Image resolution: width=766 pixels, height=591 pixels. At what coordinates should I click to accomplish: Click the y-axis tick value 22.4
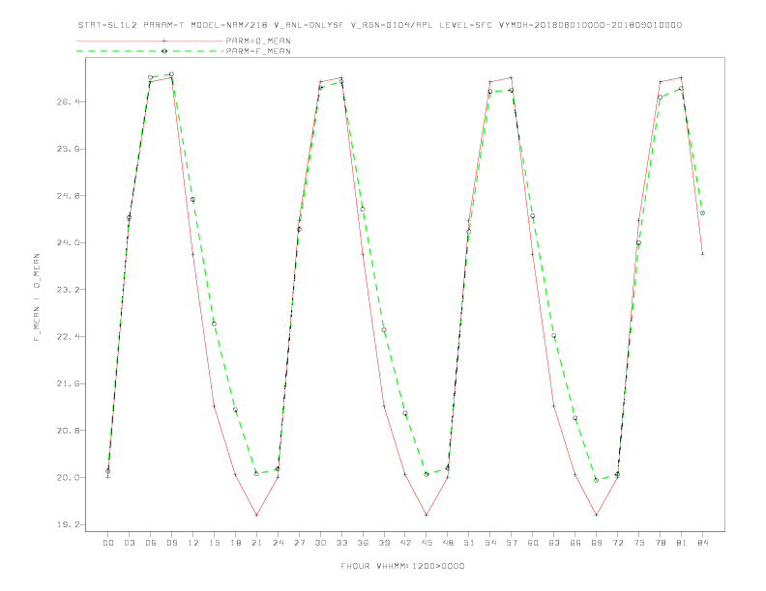(68, 336)
